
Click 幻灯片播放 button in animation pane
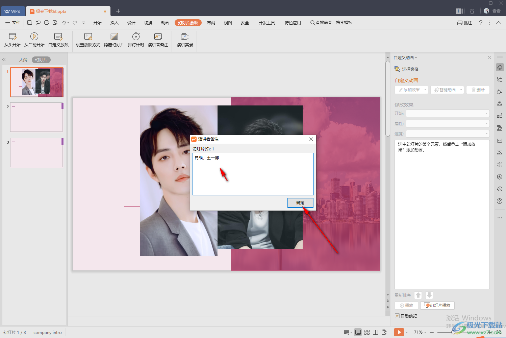[437, 306]
